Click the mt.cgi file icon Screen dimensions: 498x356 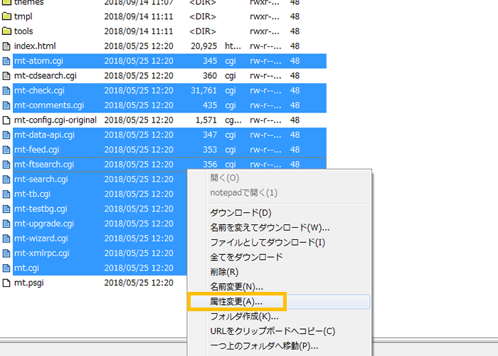pyautogui.click(x=6, y=268)
